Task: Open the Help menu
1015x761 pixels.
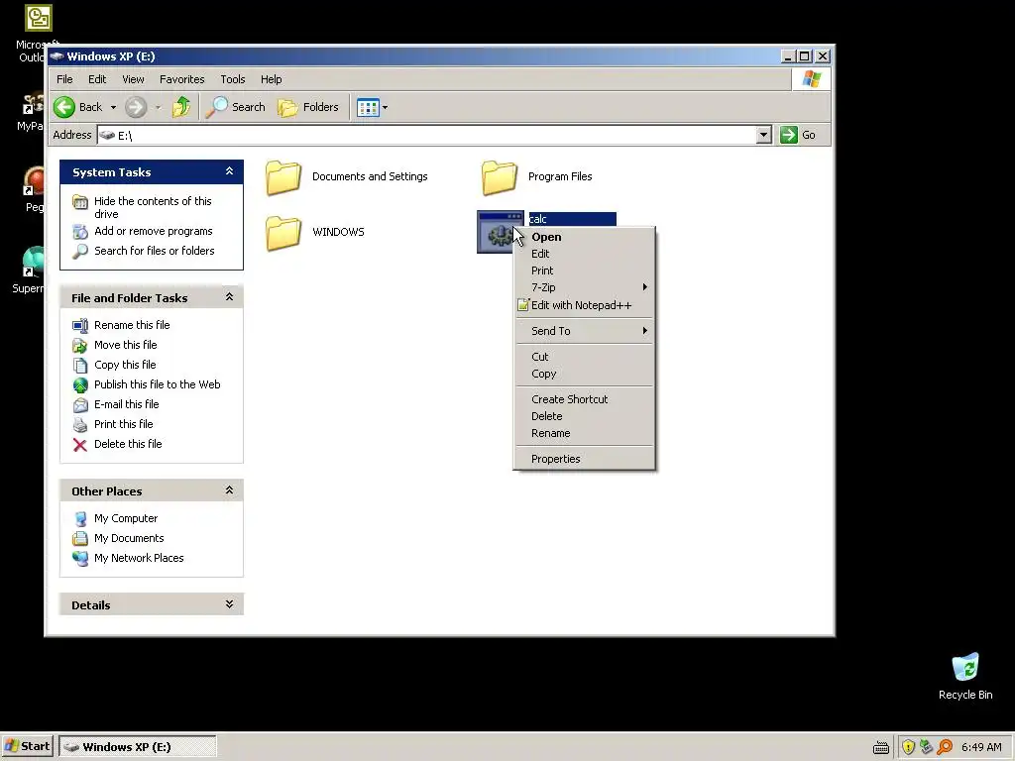Action: tap(272, 79)
